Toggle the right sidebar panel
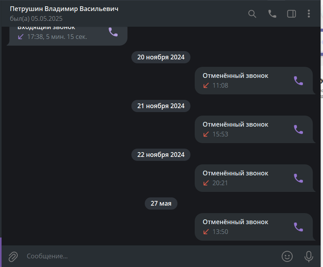The image size is (323, 267). tap(292, 14)
